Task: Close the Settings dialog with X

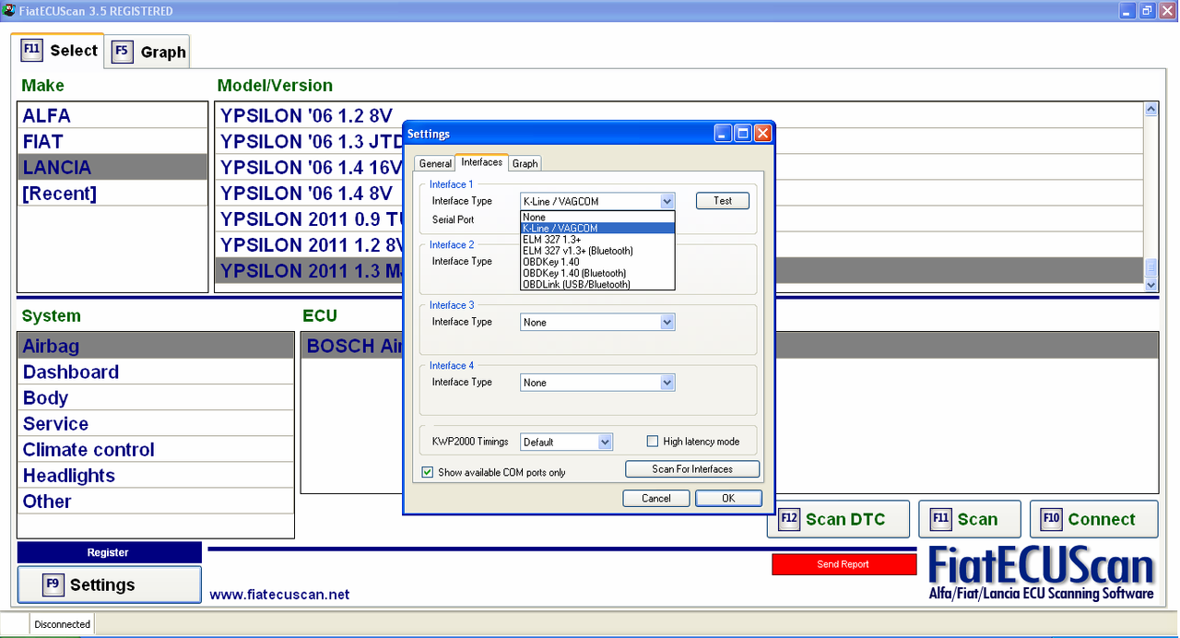Action: click(x=762, y=133)
